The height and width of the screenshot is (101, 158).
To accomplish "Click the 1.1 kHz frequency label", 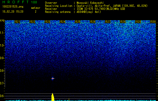I will pyautogui.click(x=2, y=33).
